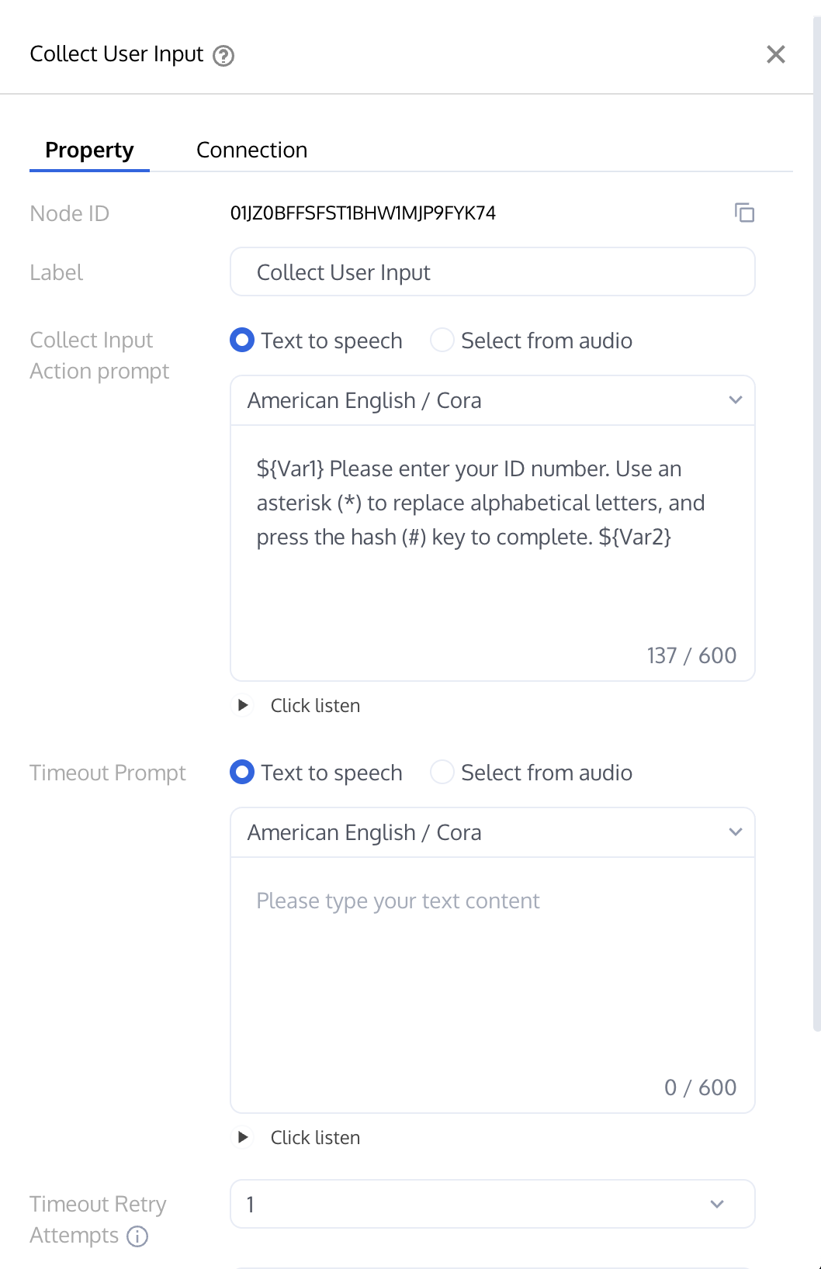This screenshot has width=821, height=1269.
Task: Close the Collect User Input panel
Action: [775, 54]
